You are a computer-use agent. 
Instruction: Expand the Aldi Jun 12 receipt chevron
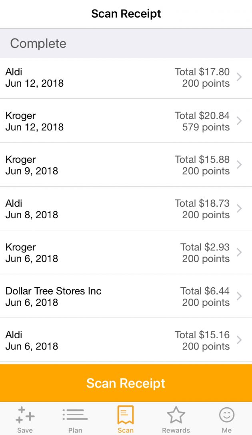tap(240, 77)
